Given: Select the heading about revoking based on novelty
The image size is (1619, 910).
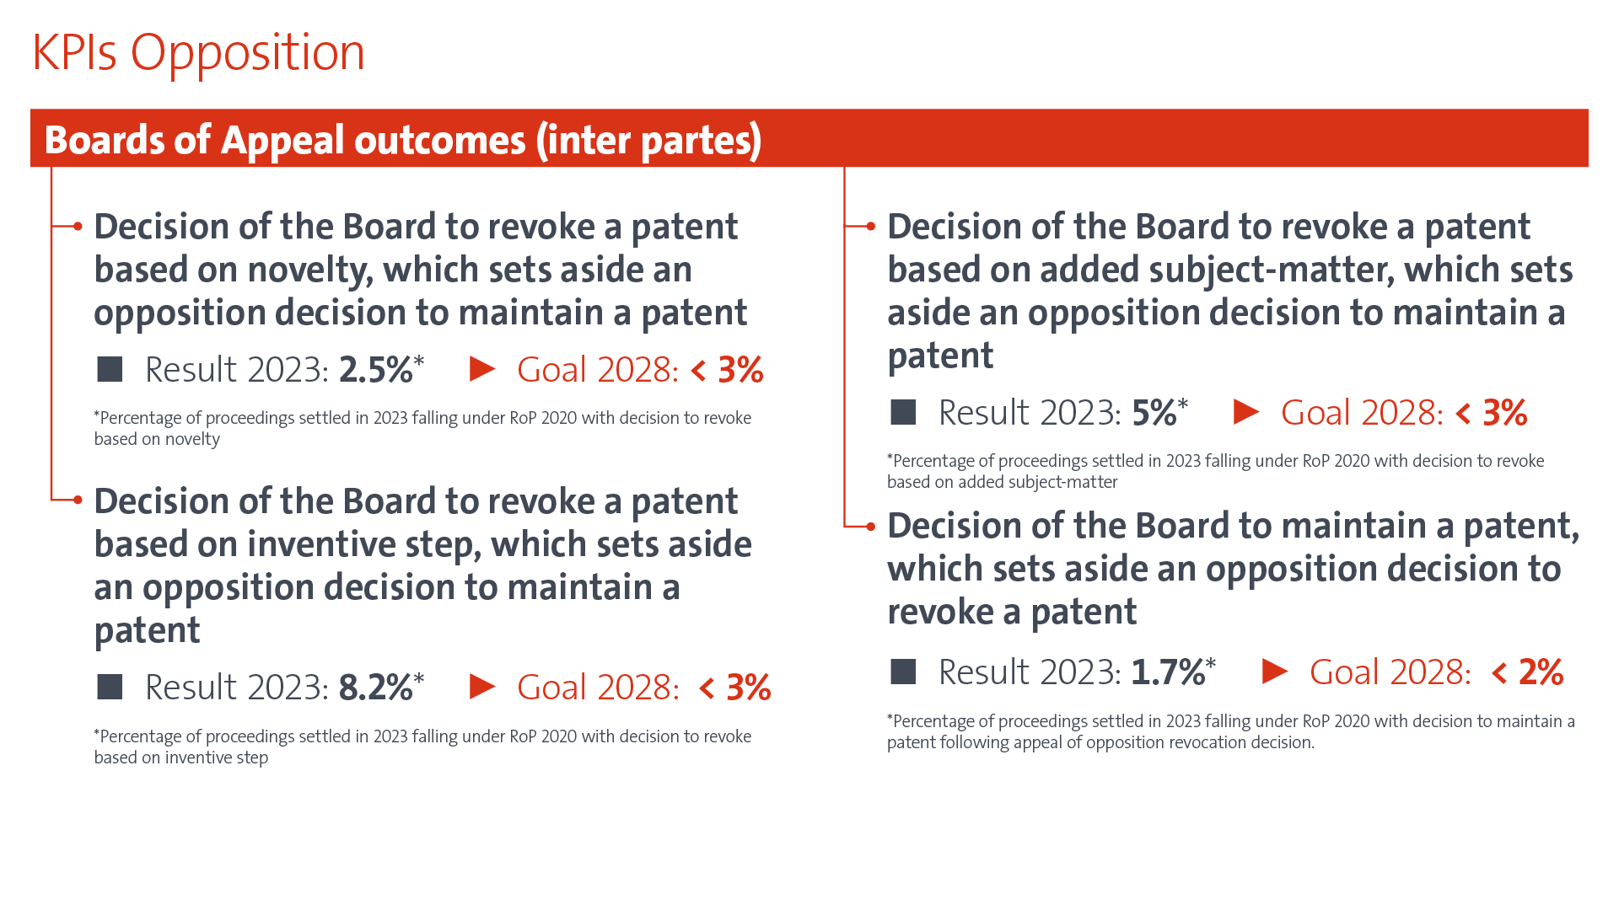Looking at the screenshot, I should point(420,269).
